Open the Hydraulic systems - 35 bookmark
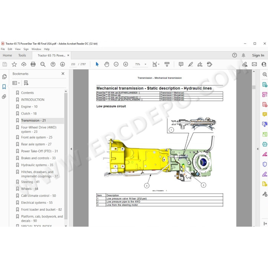This screenshot has height=268, width=268. [x=37, y=165]
